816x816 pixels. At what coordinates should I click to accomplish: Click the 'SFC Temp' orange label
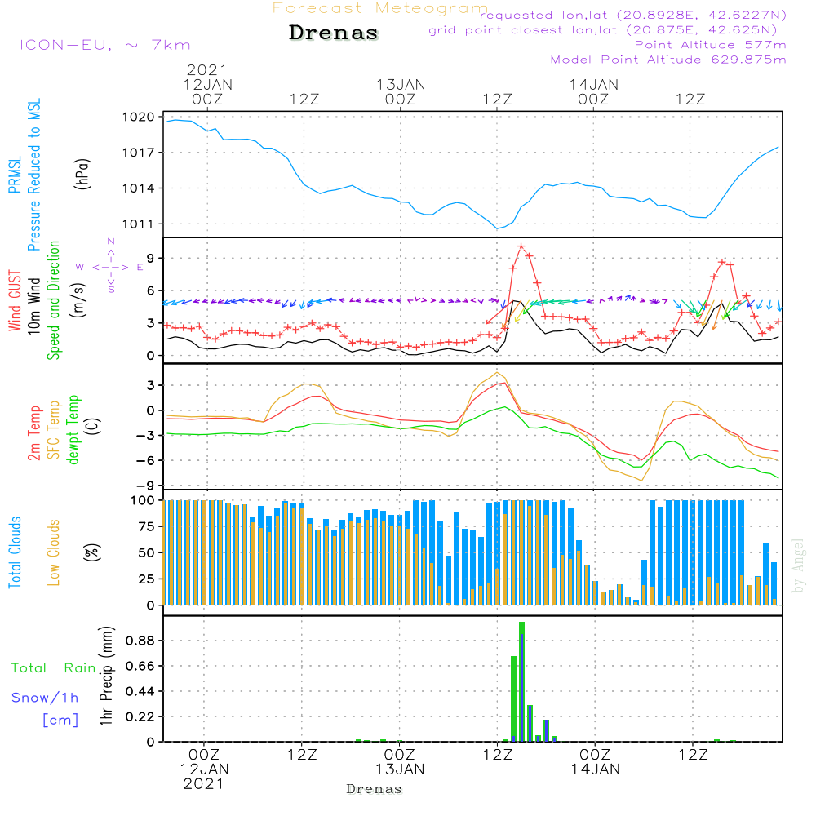(54, 430)
